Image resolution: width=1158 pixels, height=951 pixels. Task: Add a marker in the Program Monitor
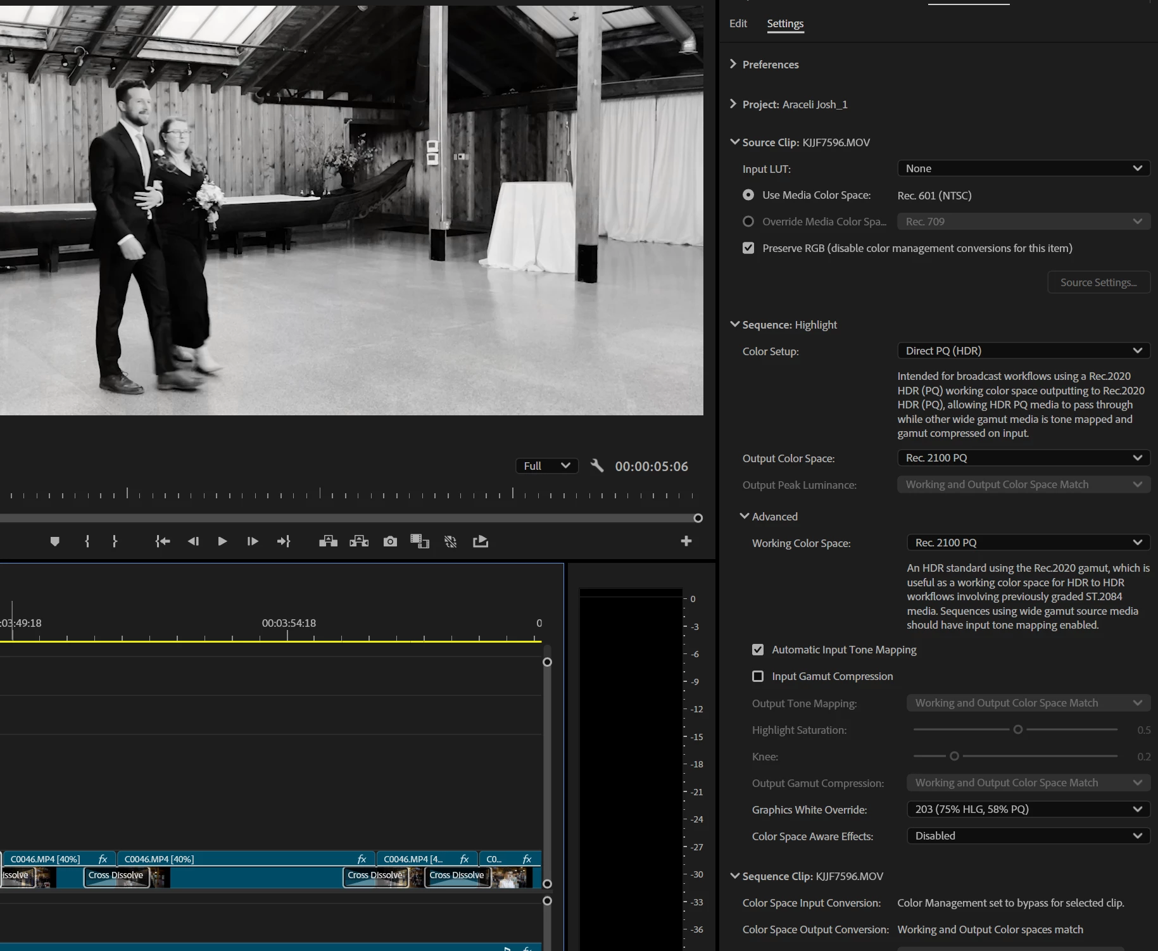54,541
